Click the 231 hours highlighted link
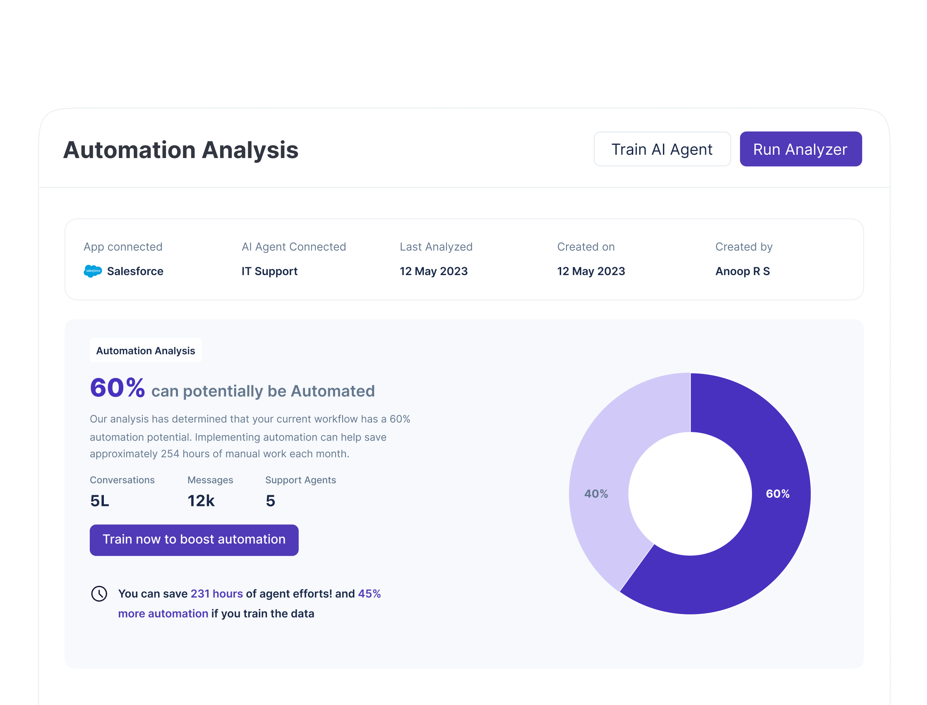The height and width of the screenshot is (705, 927). click(216, 594)
